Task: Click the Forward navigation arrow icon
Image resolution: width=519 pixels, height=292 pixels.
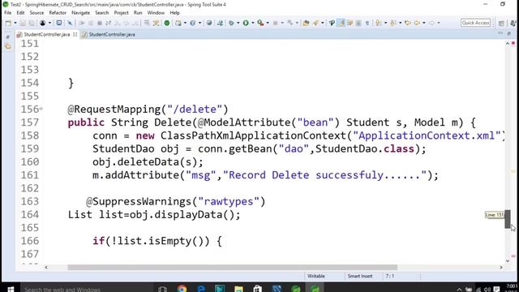Action: (x=432, y=23)
